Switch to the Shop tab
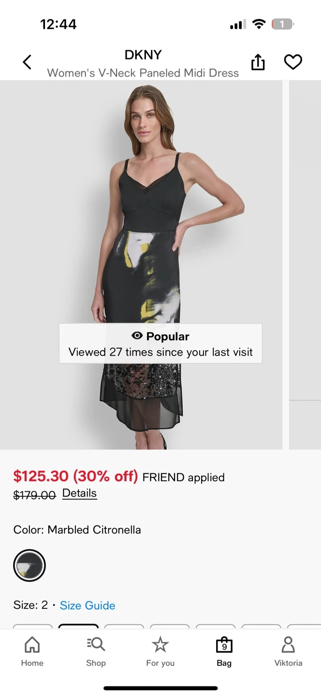Viewport: 321px width, 697px height. (x=96, y=652)
